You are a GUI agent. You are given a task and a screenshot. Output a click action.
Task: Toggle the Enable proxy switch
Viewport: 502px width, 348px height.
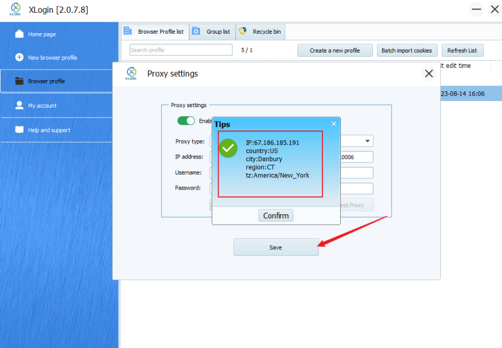coord(186,120)
